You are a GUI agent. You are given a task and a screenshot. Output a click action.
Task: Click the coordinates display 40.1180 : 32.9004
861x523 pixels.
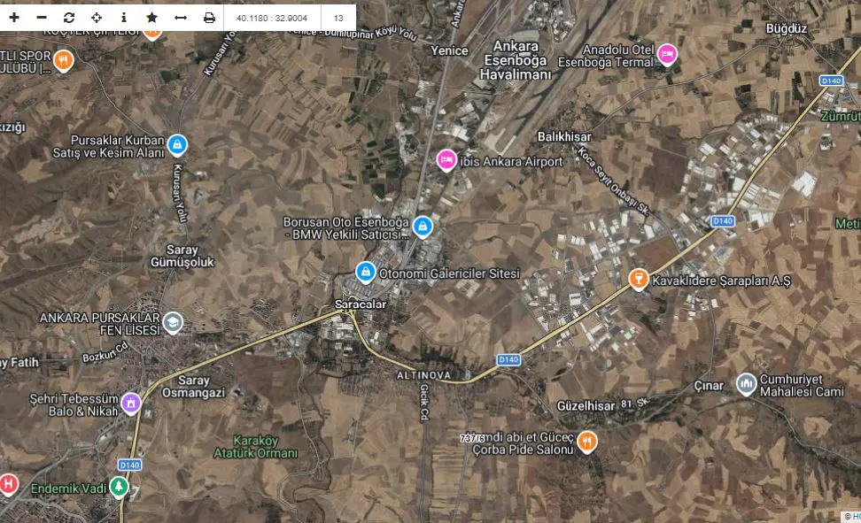pos(272,18)
